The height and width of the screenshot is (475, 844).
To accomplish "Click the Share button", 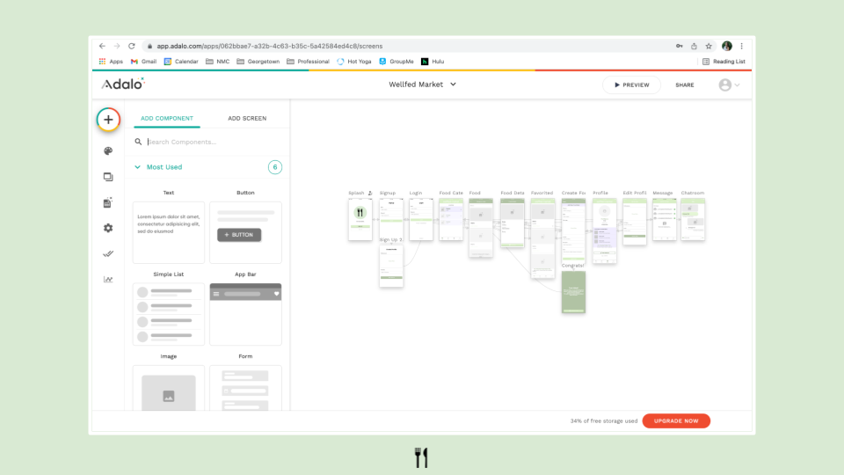I will [x=685, y=85].
